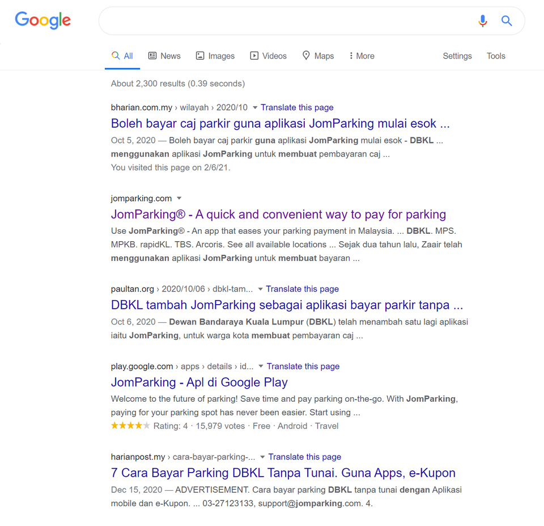Open the Maps tab
This screenshot has height=526, width=544.
click(318, 56)
